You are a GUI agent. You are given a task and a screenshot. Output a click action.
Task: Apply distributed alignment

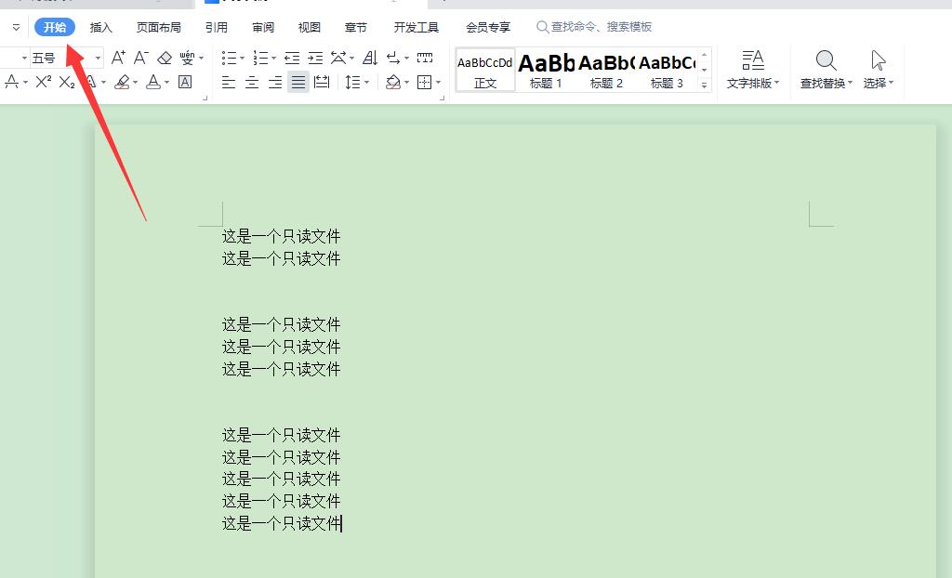[x=322, y=82]
